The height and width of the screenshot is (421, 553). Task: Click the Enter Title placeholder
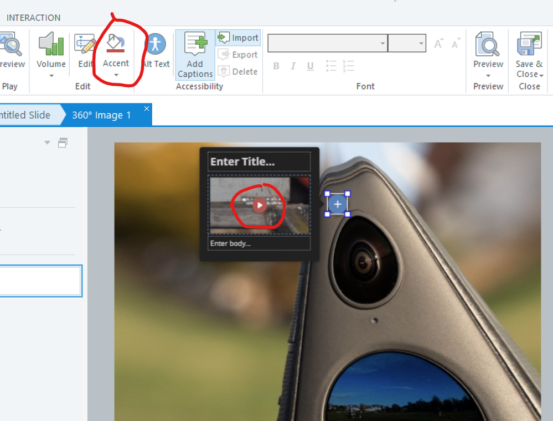point(259,162)
